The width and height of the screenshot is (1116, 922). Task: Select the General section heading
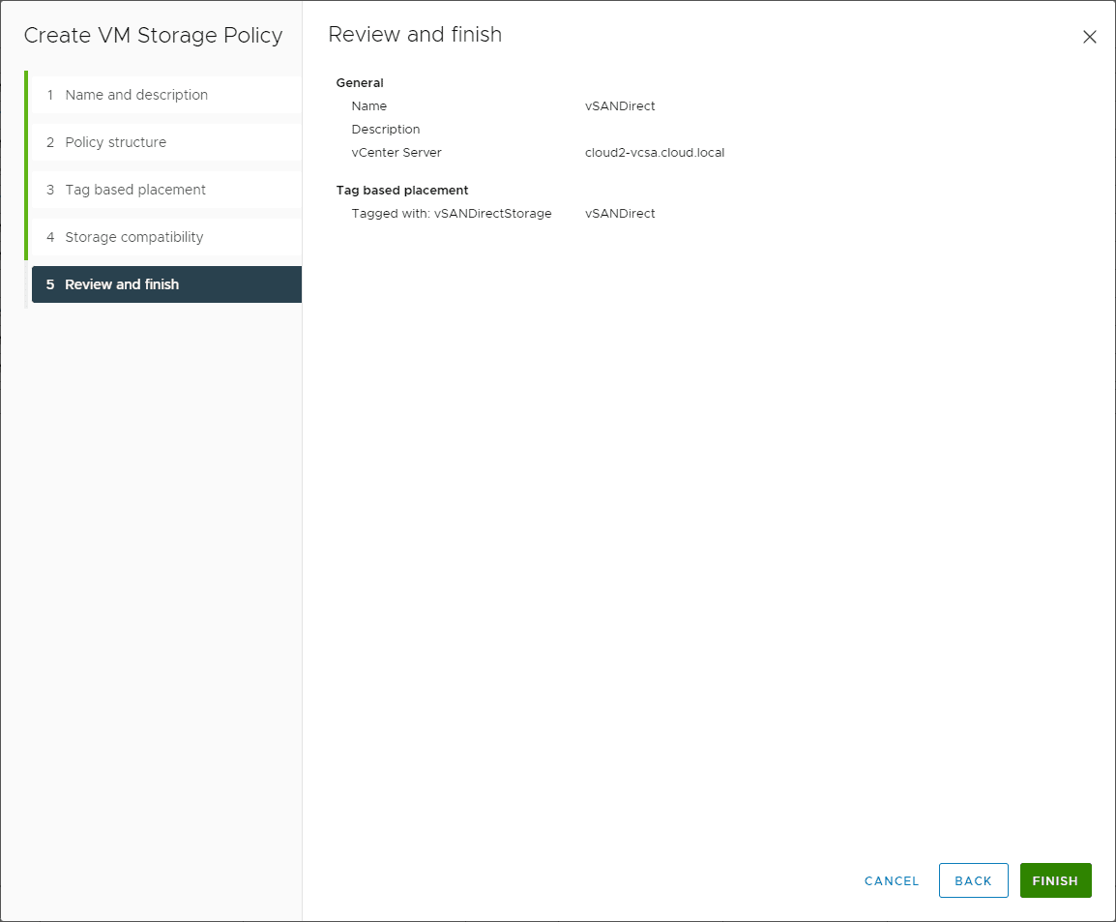click(x=360, y=82)
